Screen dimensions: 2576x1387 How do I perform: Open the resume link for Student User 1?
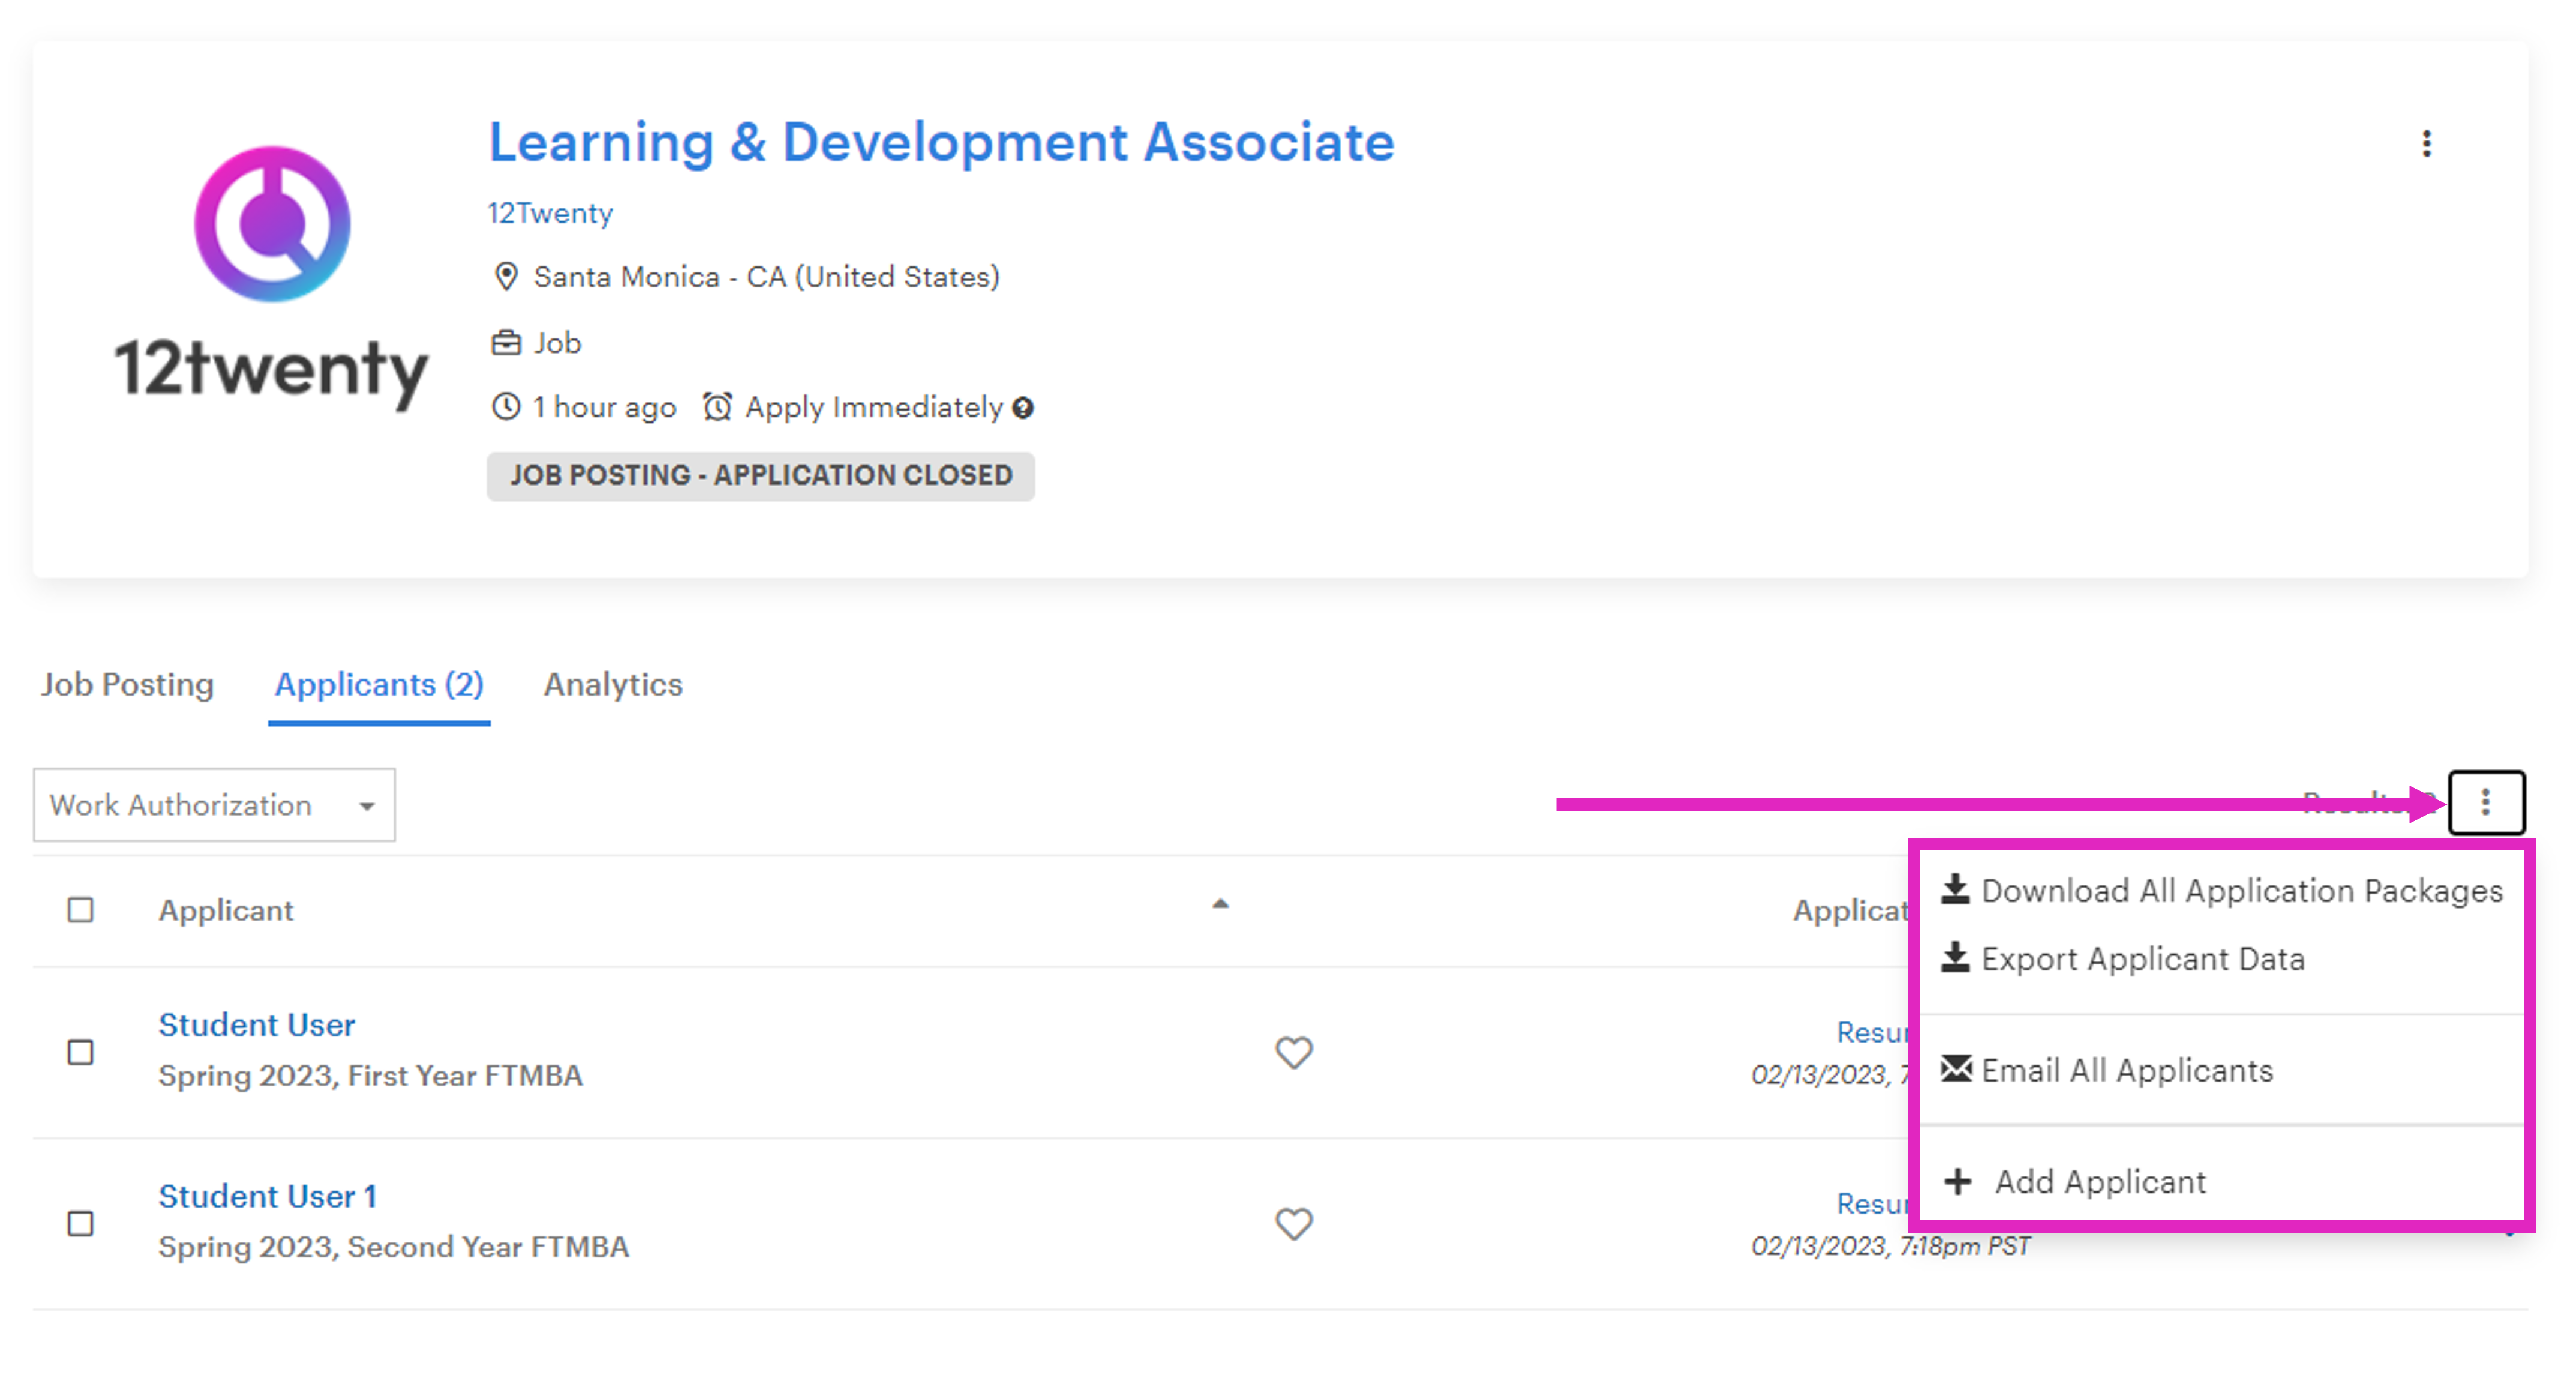click(x=1872, y=1203)
